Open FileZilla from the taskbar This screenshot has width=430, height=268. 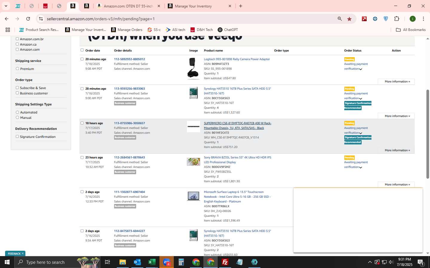pyautogui.click(x=225, y=262)
